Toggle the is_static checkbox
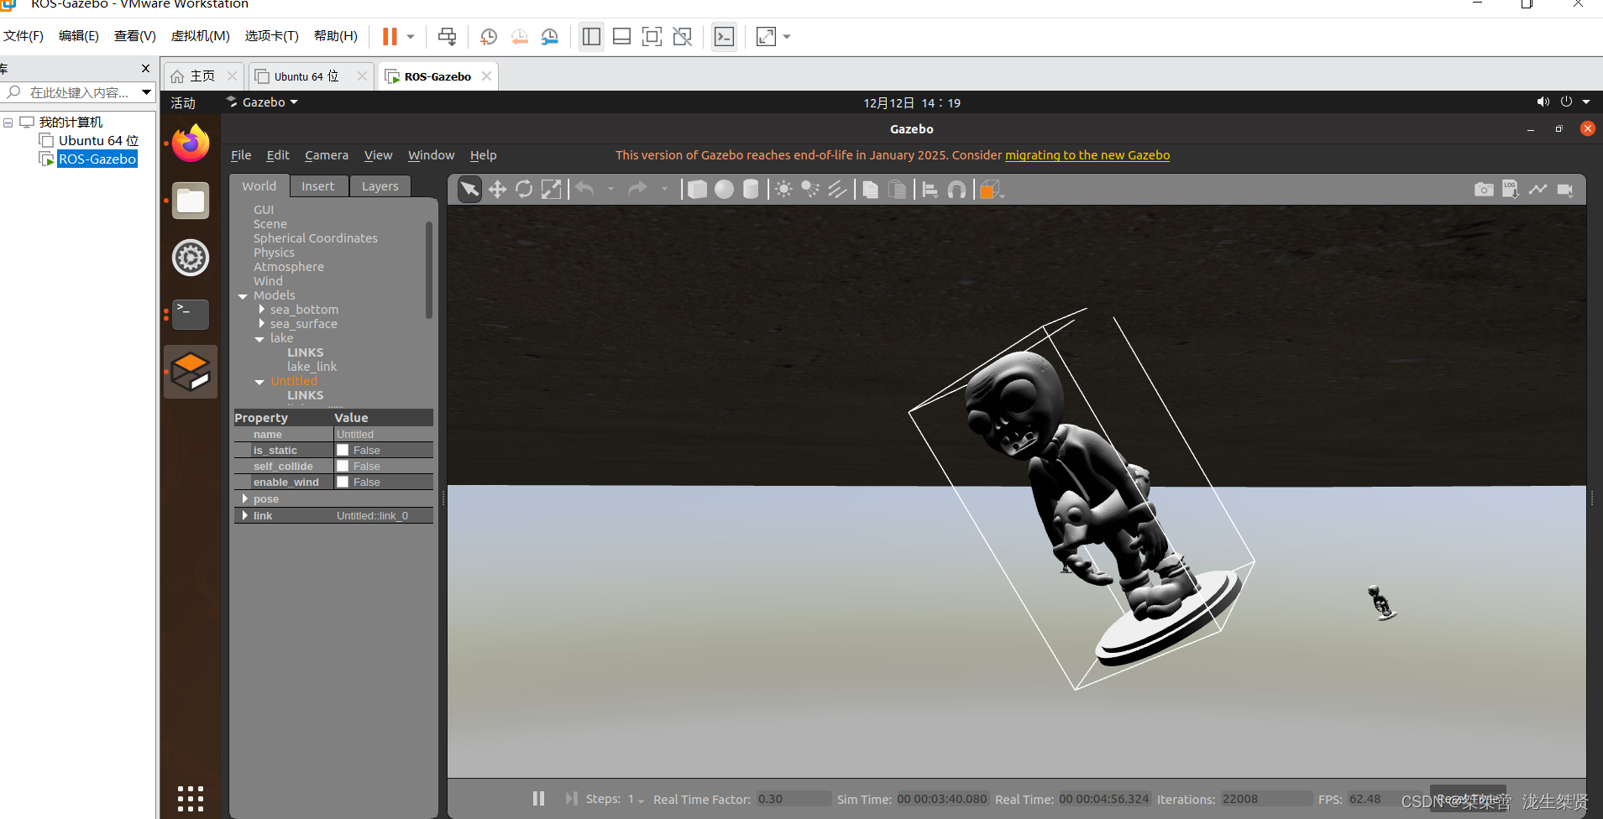Screen dimensions: 1603x819 [343, 451]
